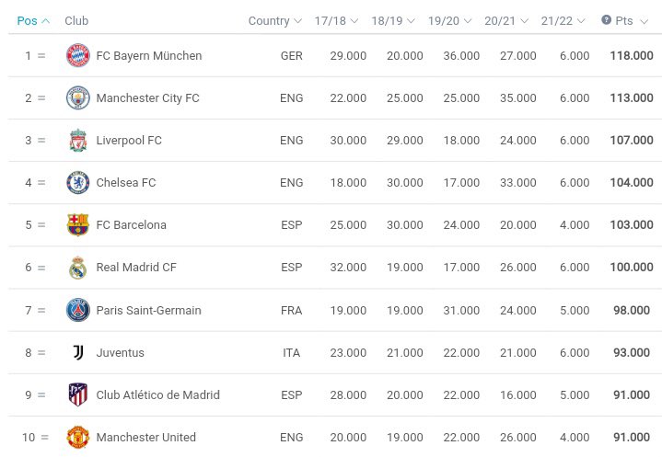The image size is (662, 457).
Task: Click the Manchester United crest icon
Action: point(78,437)
